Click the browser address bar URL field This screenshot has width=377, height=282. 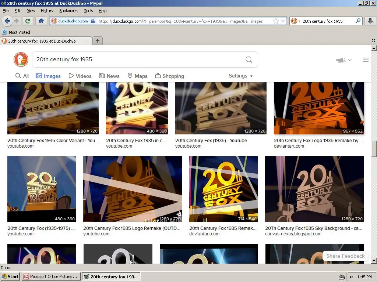pos(184,21)
